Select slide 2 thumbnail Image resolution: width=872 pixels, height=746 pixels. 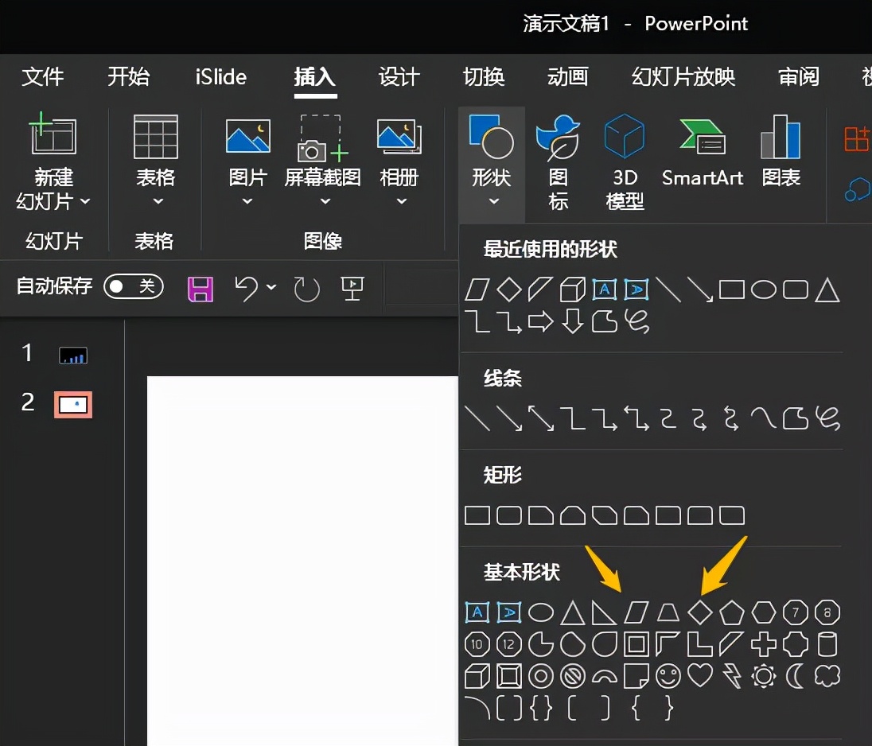[73, 404]
